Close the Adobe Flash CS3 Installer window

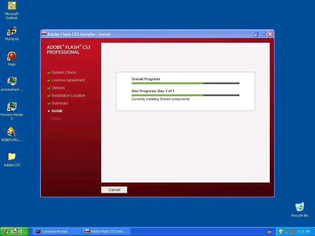click(x=270, y=34)
